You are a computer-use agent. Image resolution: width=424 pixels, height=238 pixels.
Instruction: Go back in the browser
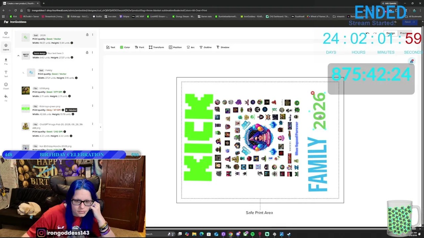click(x=3, y=10)
